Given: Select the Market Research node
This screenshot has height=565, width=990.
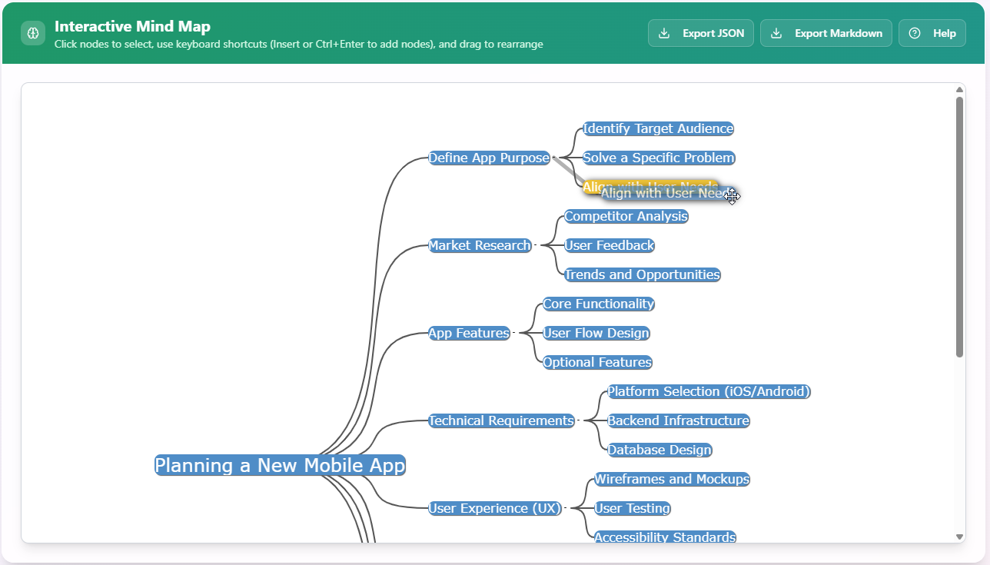Looking at the screenshot, I should (479, 245).
